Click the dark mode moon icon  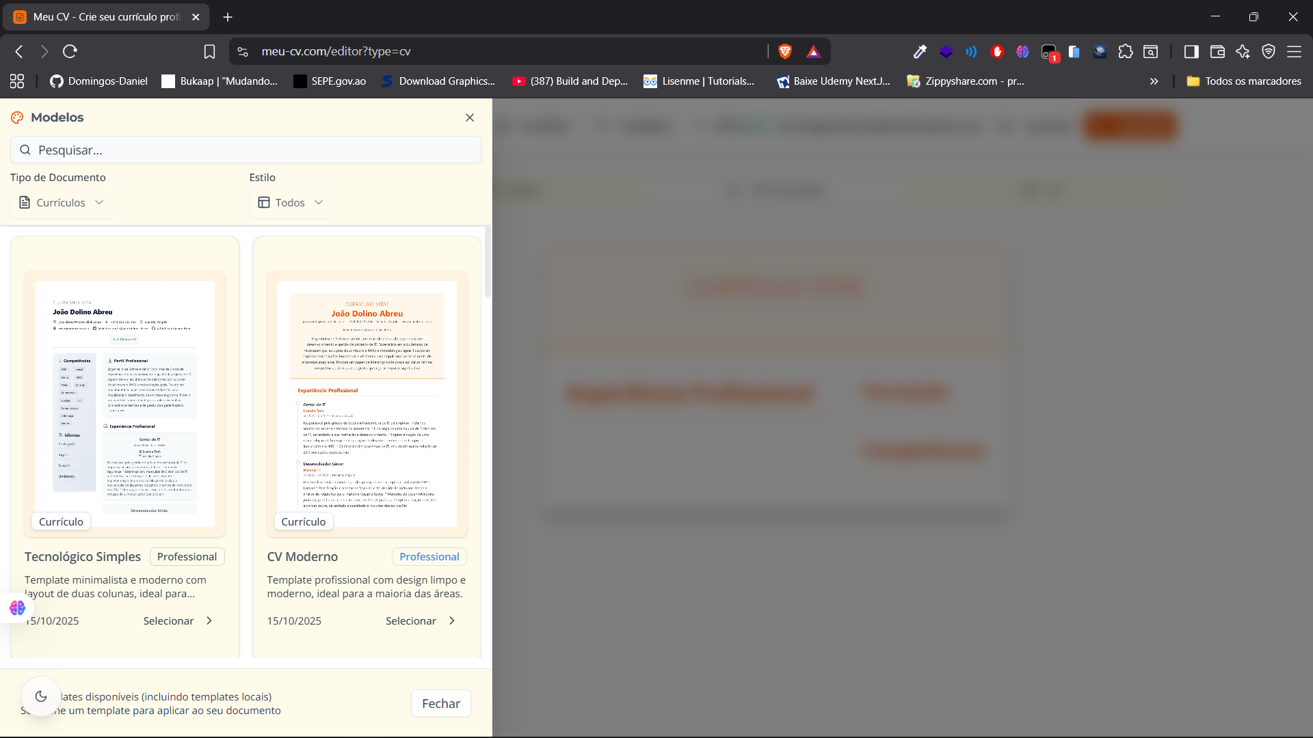[x=41, y=696]
